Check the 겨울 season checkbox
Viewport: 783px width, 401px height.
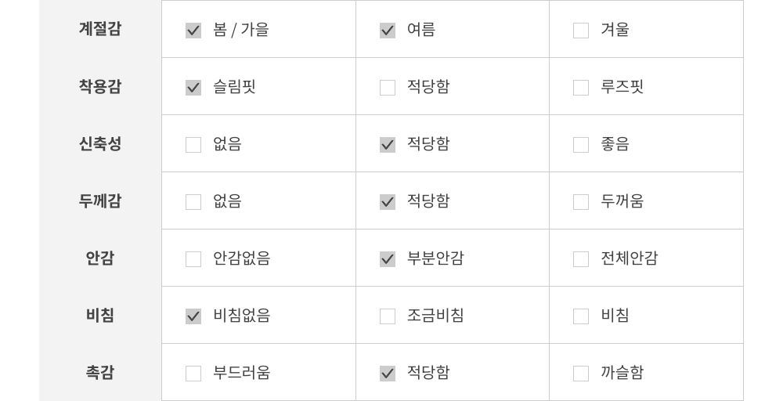coord(581,31)
